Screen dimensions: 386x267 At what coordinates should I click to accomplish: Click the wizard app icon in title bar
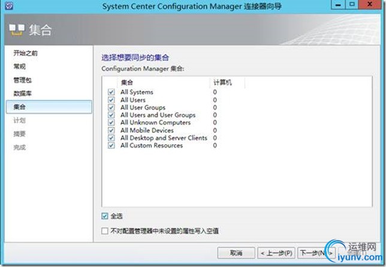9,5
